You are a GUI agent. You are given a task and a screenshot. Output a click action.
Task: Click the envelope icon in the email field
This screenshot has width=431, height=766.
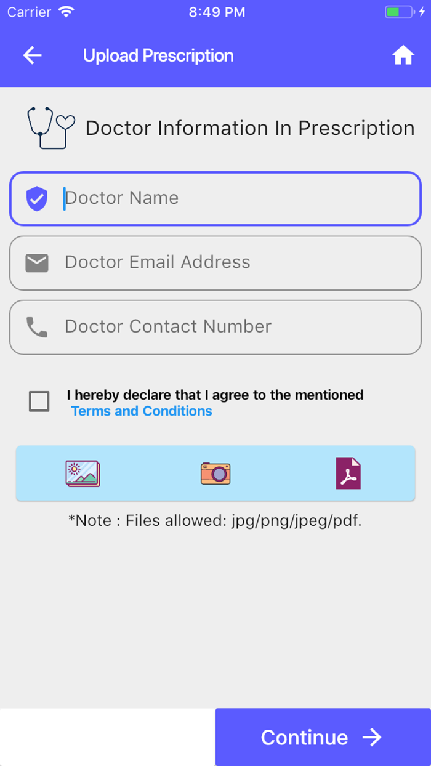(37, 263)
